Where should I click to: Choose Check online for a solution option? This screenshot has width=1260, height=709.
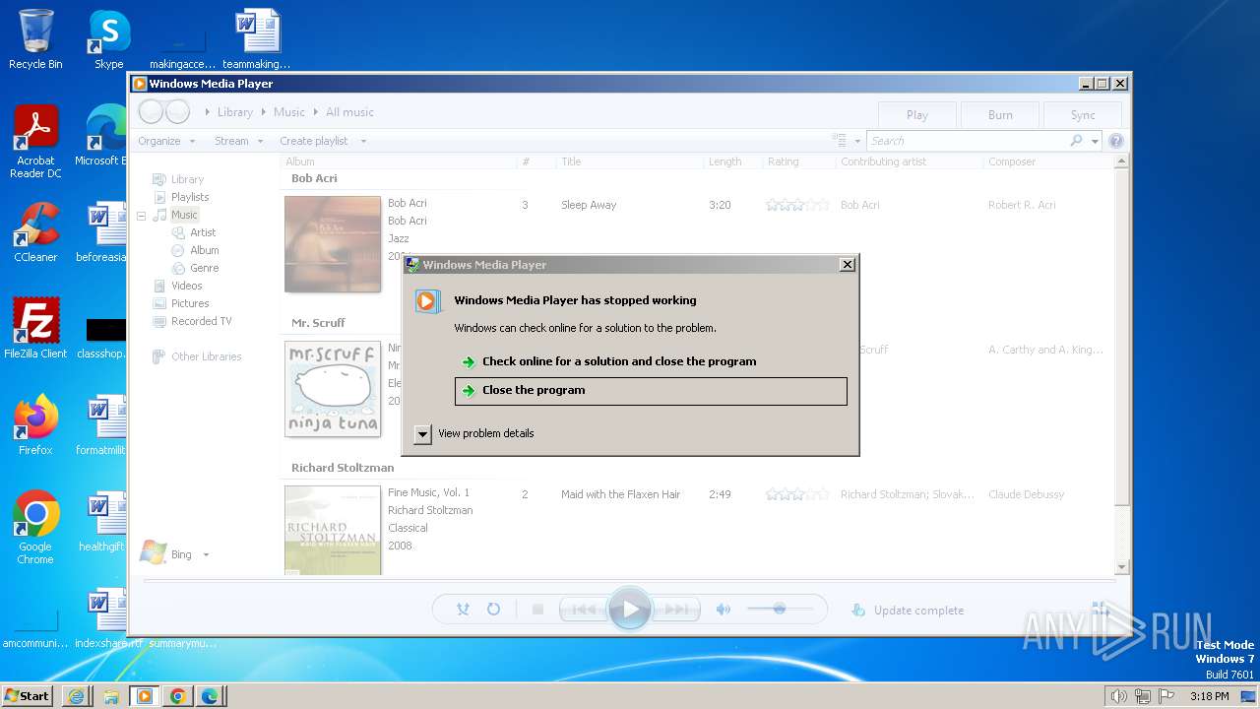(x=619, y=361)
